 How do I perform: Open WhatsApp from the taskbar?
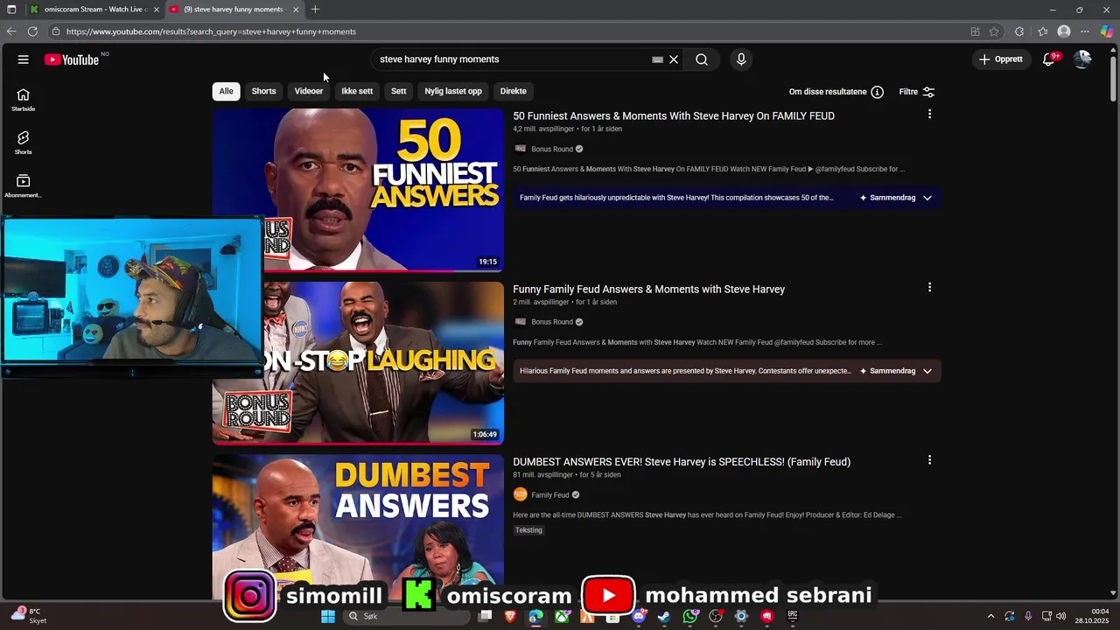[690, 616]
